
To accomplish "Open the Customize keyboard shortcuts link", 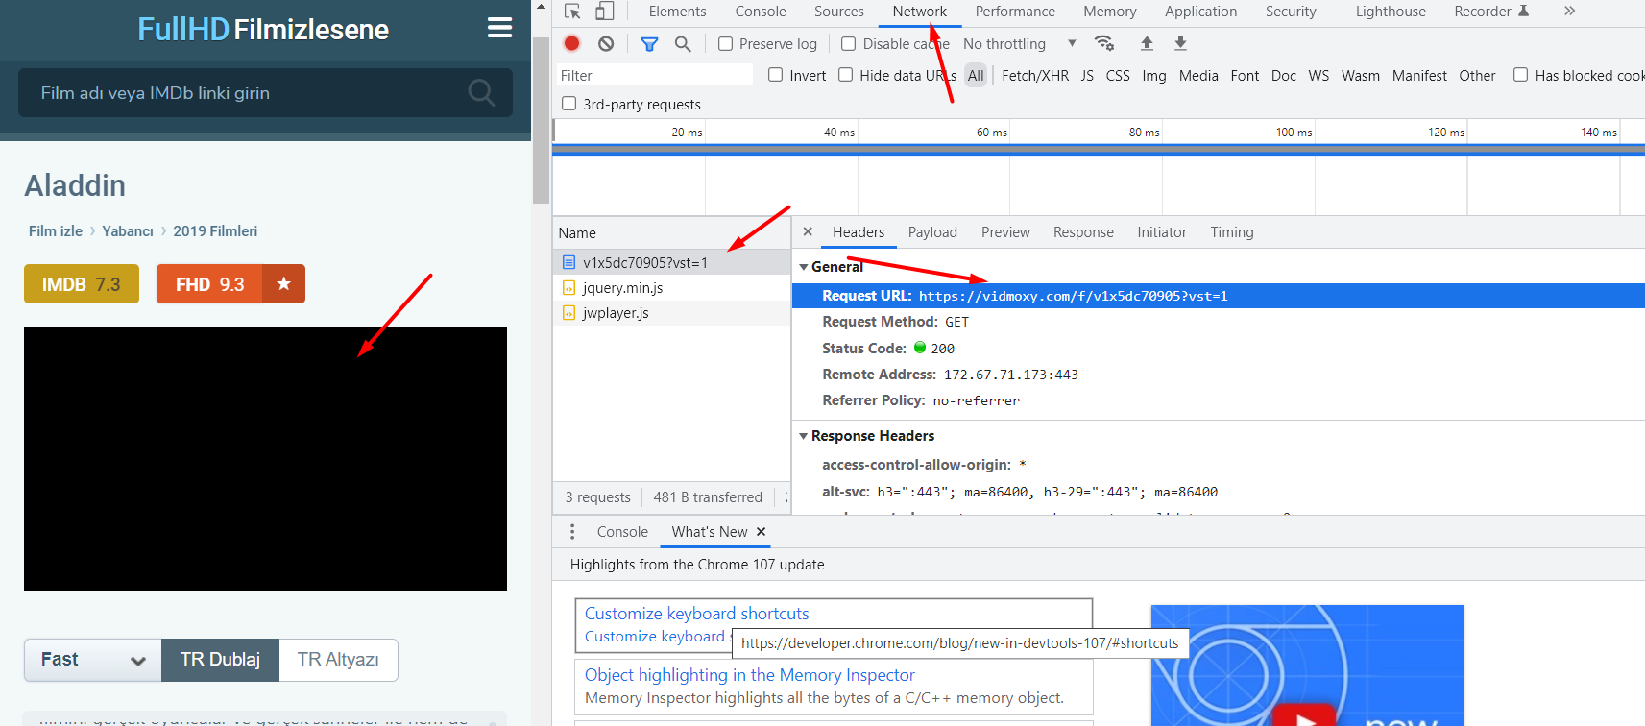I will pyautogui.click(x=697, y=614).
